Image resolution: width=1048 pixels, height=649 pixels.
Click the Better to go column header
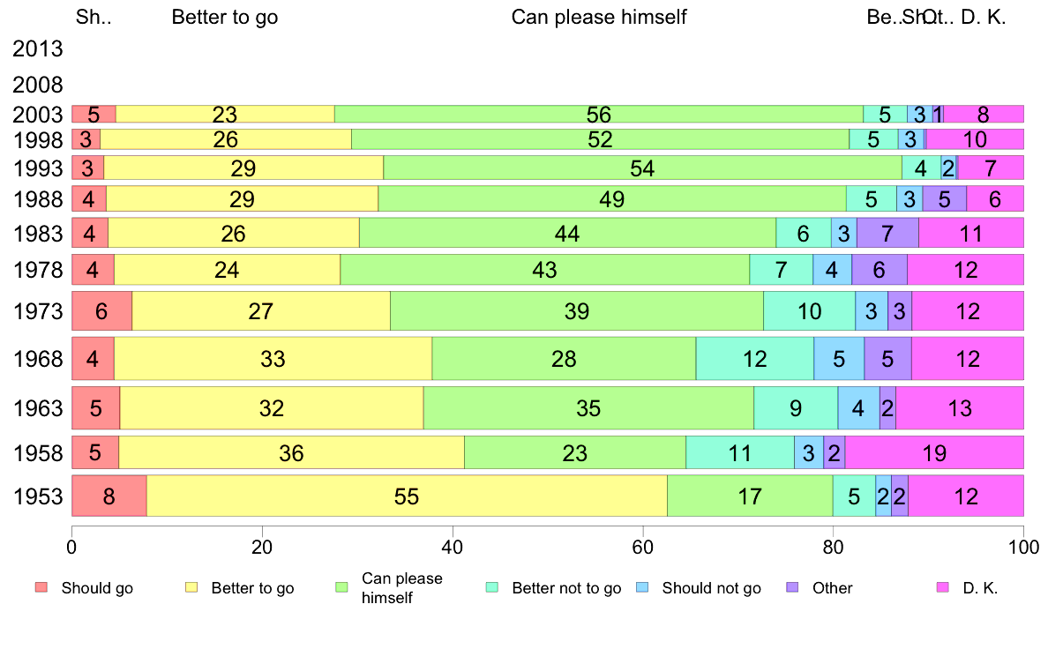click(225, 17)
